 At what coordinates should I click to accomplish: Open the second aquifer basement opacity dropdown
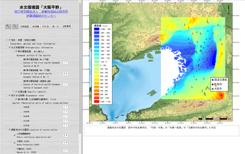[x=65, y=73]
